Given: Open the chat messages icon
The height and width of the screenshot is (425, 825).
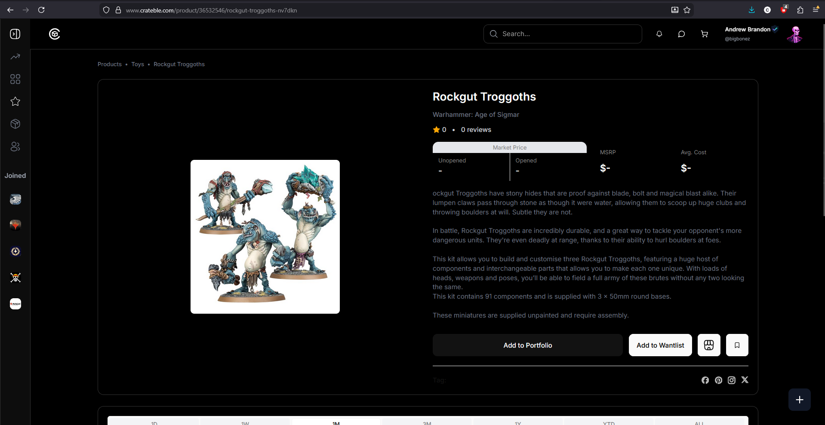Looking at the screenshot, I should coord(681,34).
